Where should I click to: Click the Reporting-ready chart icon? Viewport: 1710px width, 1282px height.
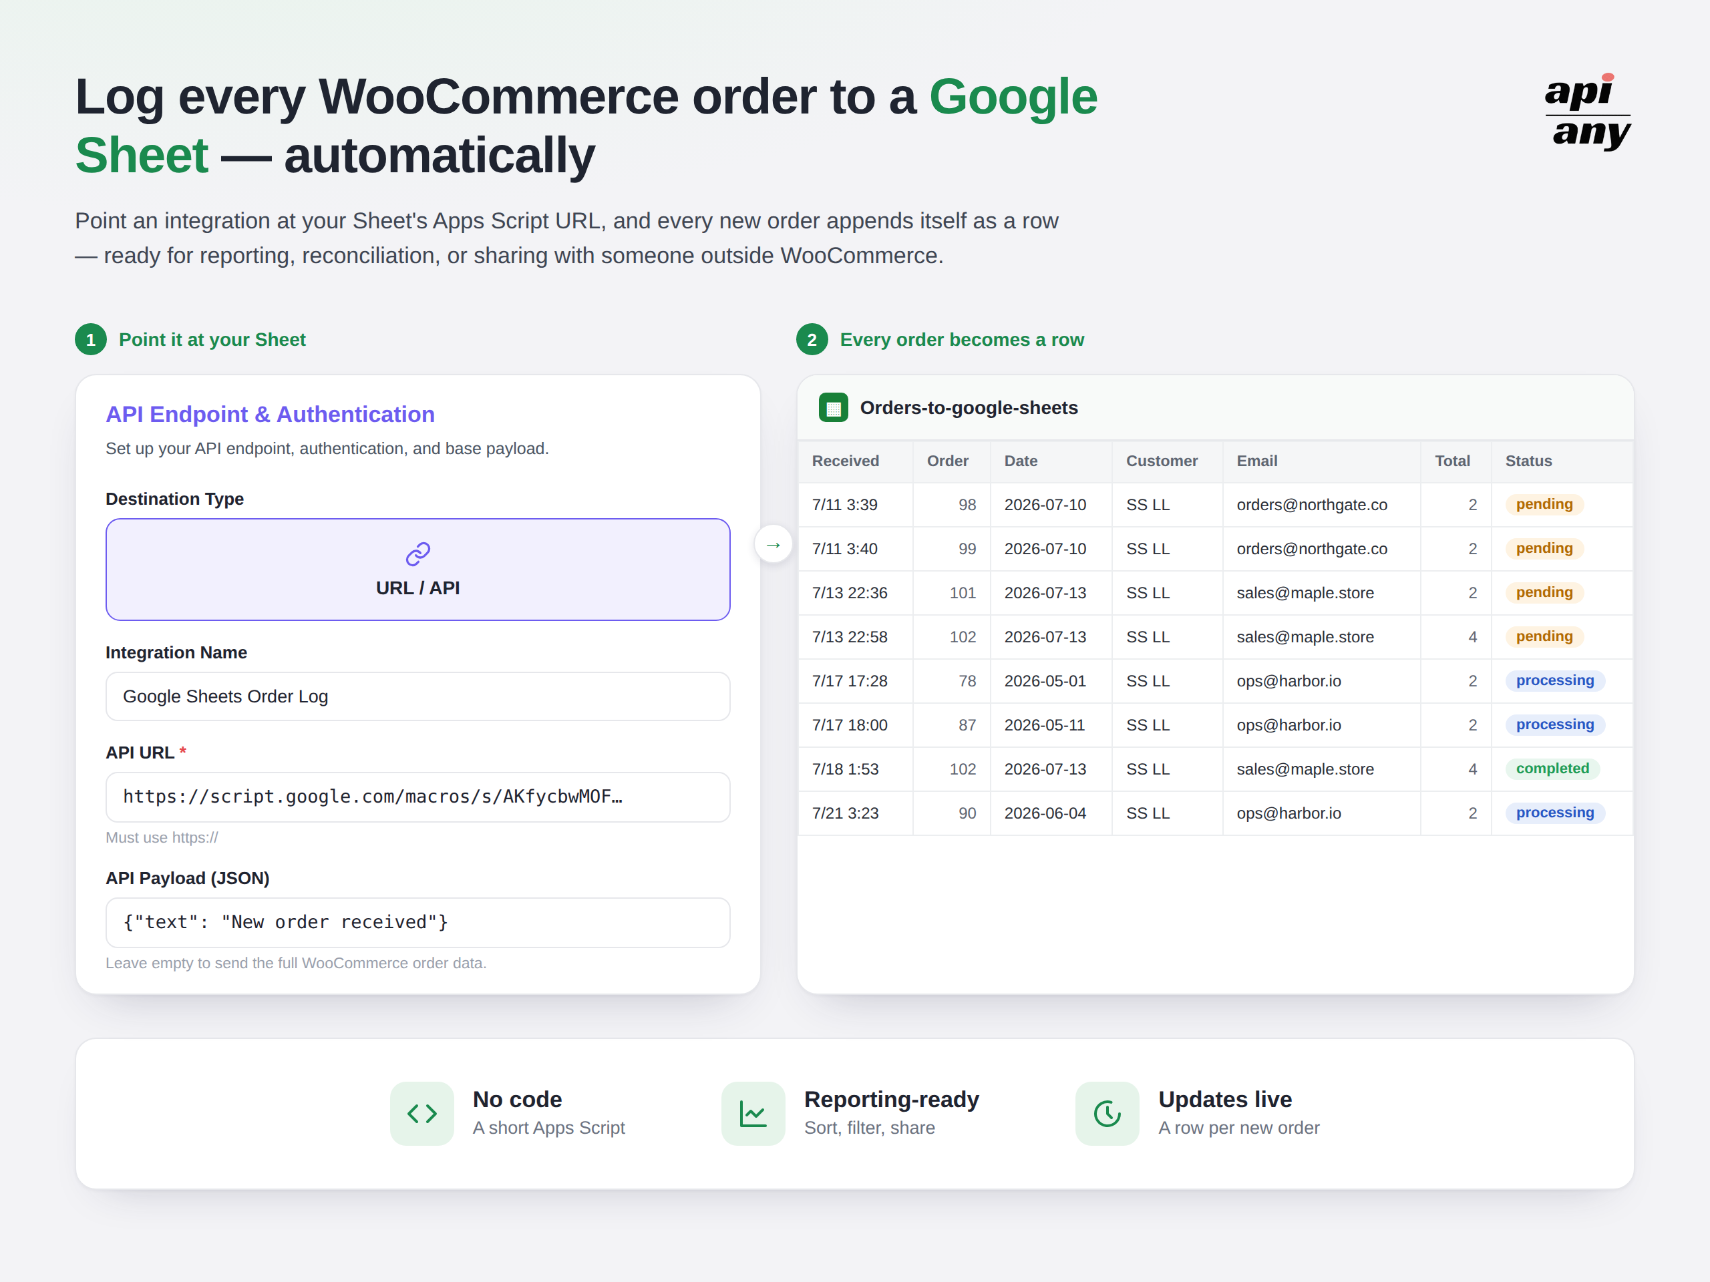pos(753,1114)
